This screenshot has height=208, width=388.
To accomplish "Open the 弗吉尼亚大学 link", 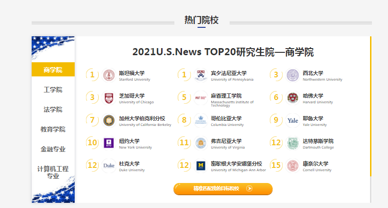I will tap(226, 141).
